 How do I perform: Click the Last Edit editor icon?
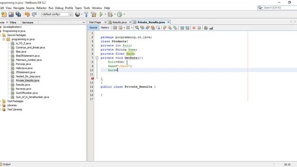(x=115, y=28)
